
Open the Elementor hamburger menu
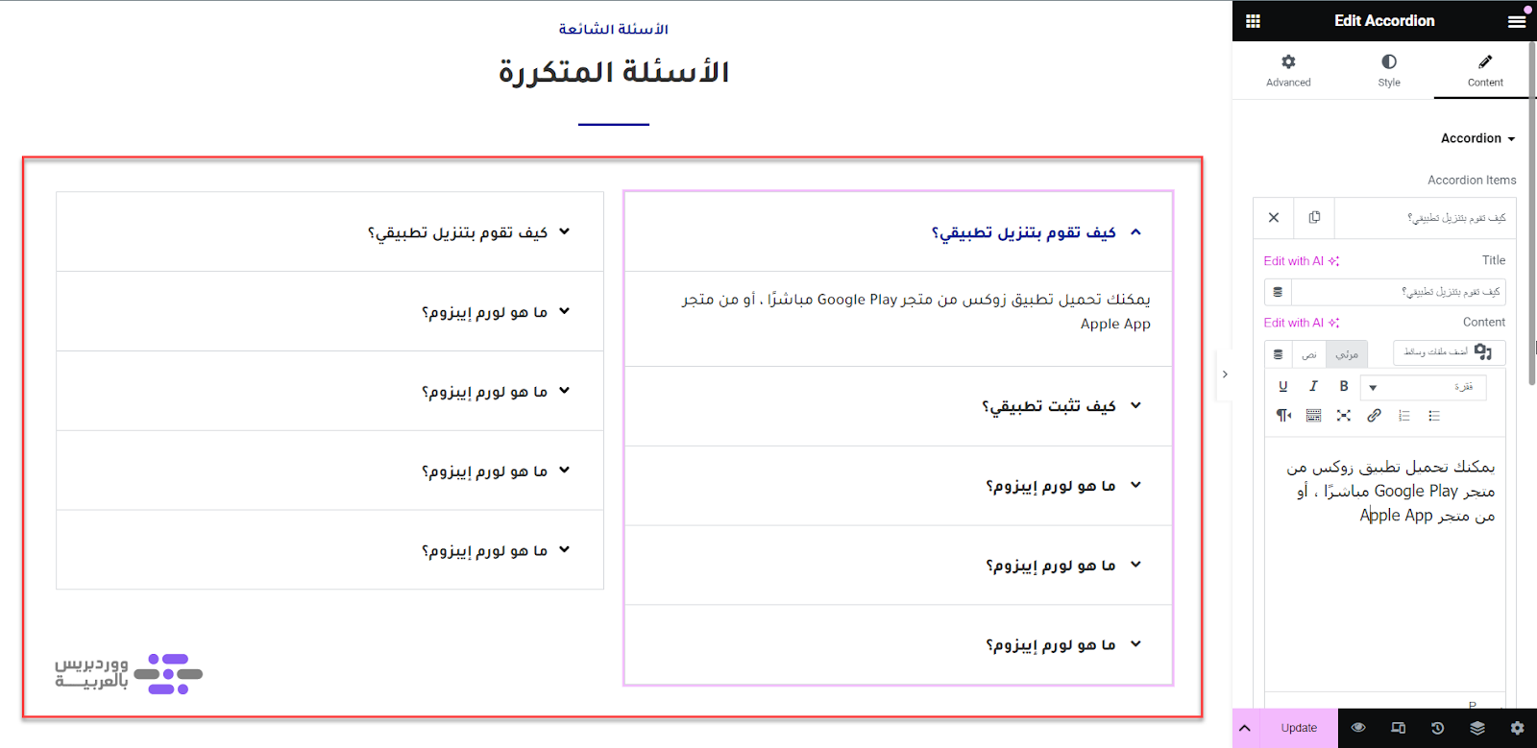1517,21
